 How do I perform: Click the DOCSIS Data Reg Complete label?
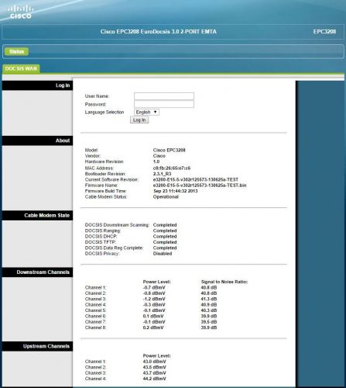coord(114,248)
